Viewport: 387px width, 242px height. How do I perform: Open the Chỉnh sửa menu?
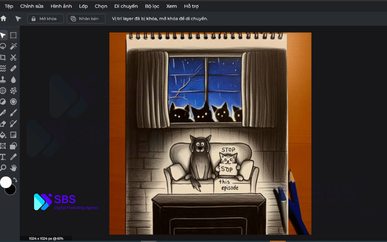tap(32, 6)
